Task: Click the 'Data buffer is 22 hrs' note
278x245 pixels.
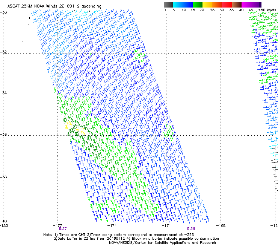Action: (x=136, y=239)
